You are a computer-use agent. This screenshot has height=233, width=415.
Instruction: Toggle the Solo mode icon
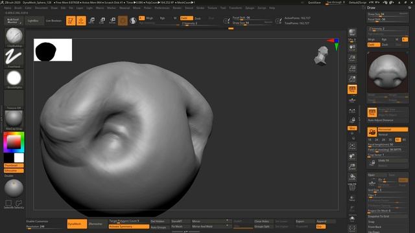coord(352,219)
